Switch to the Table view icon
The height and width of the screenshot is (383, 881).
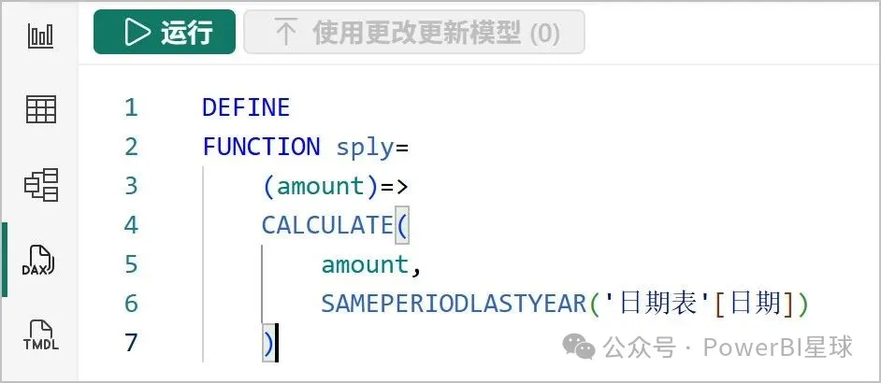coord(40,109)
